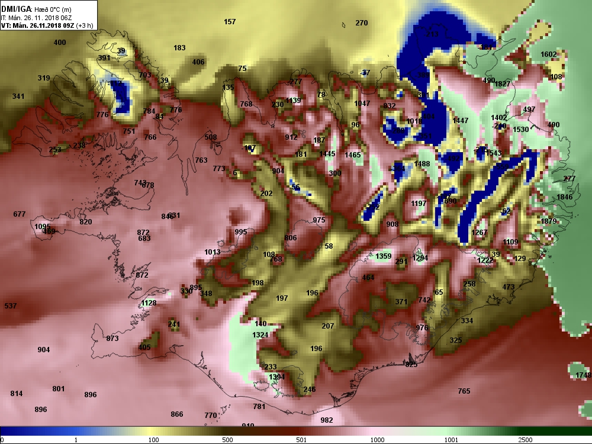Click the map value '742'
Viewport: 592px width, 444px height.
point(424,300)
